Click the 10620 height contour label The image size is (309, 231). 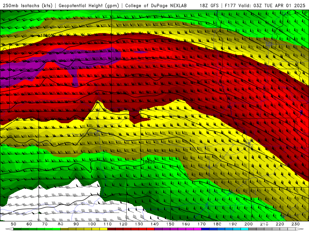click(149, 162)
